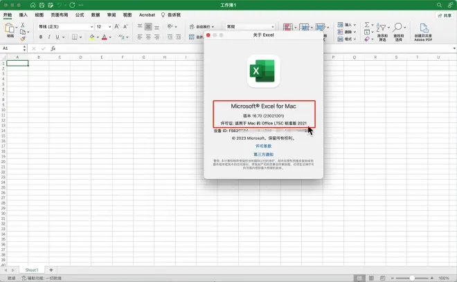Switch to the 插入 ribbon tab
This screenshot has width=457, height=282.
[23, 15]
